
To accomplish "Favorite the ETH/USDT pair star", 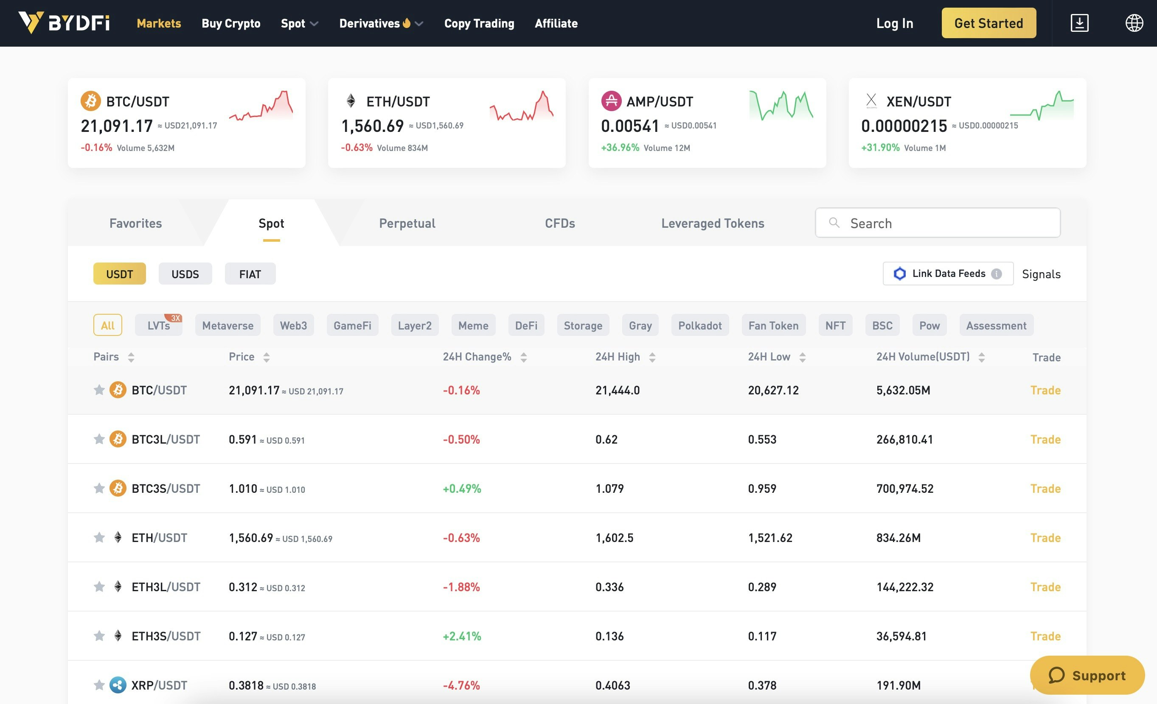I will pos(99,537).
